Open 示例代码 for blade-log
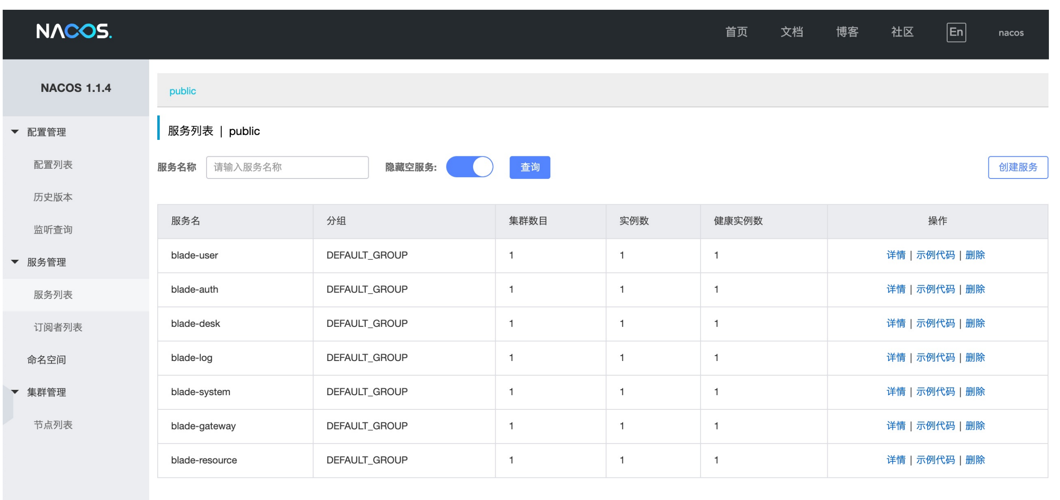1060x500 pixels. [x=935, y=358]
